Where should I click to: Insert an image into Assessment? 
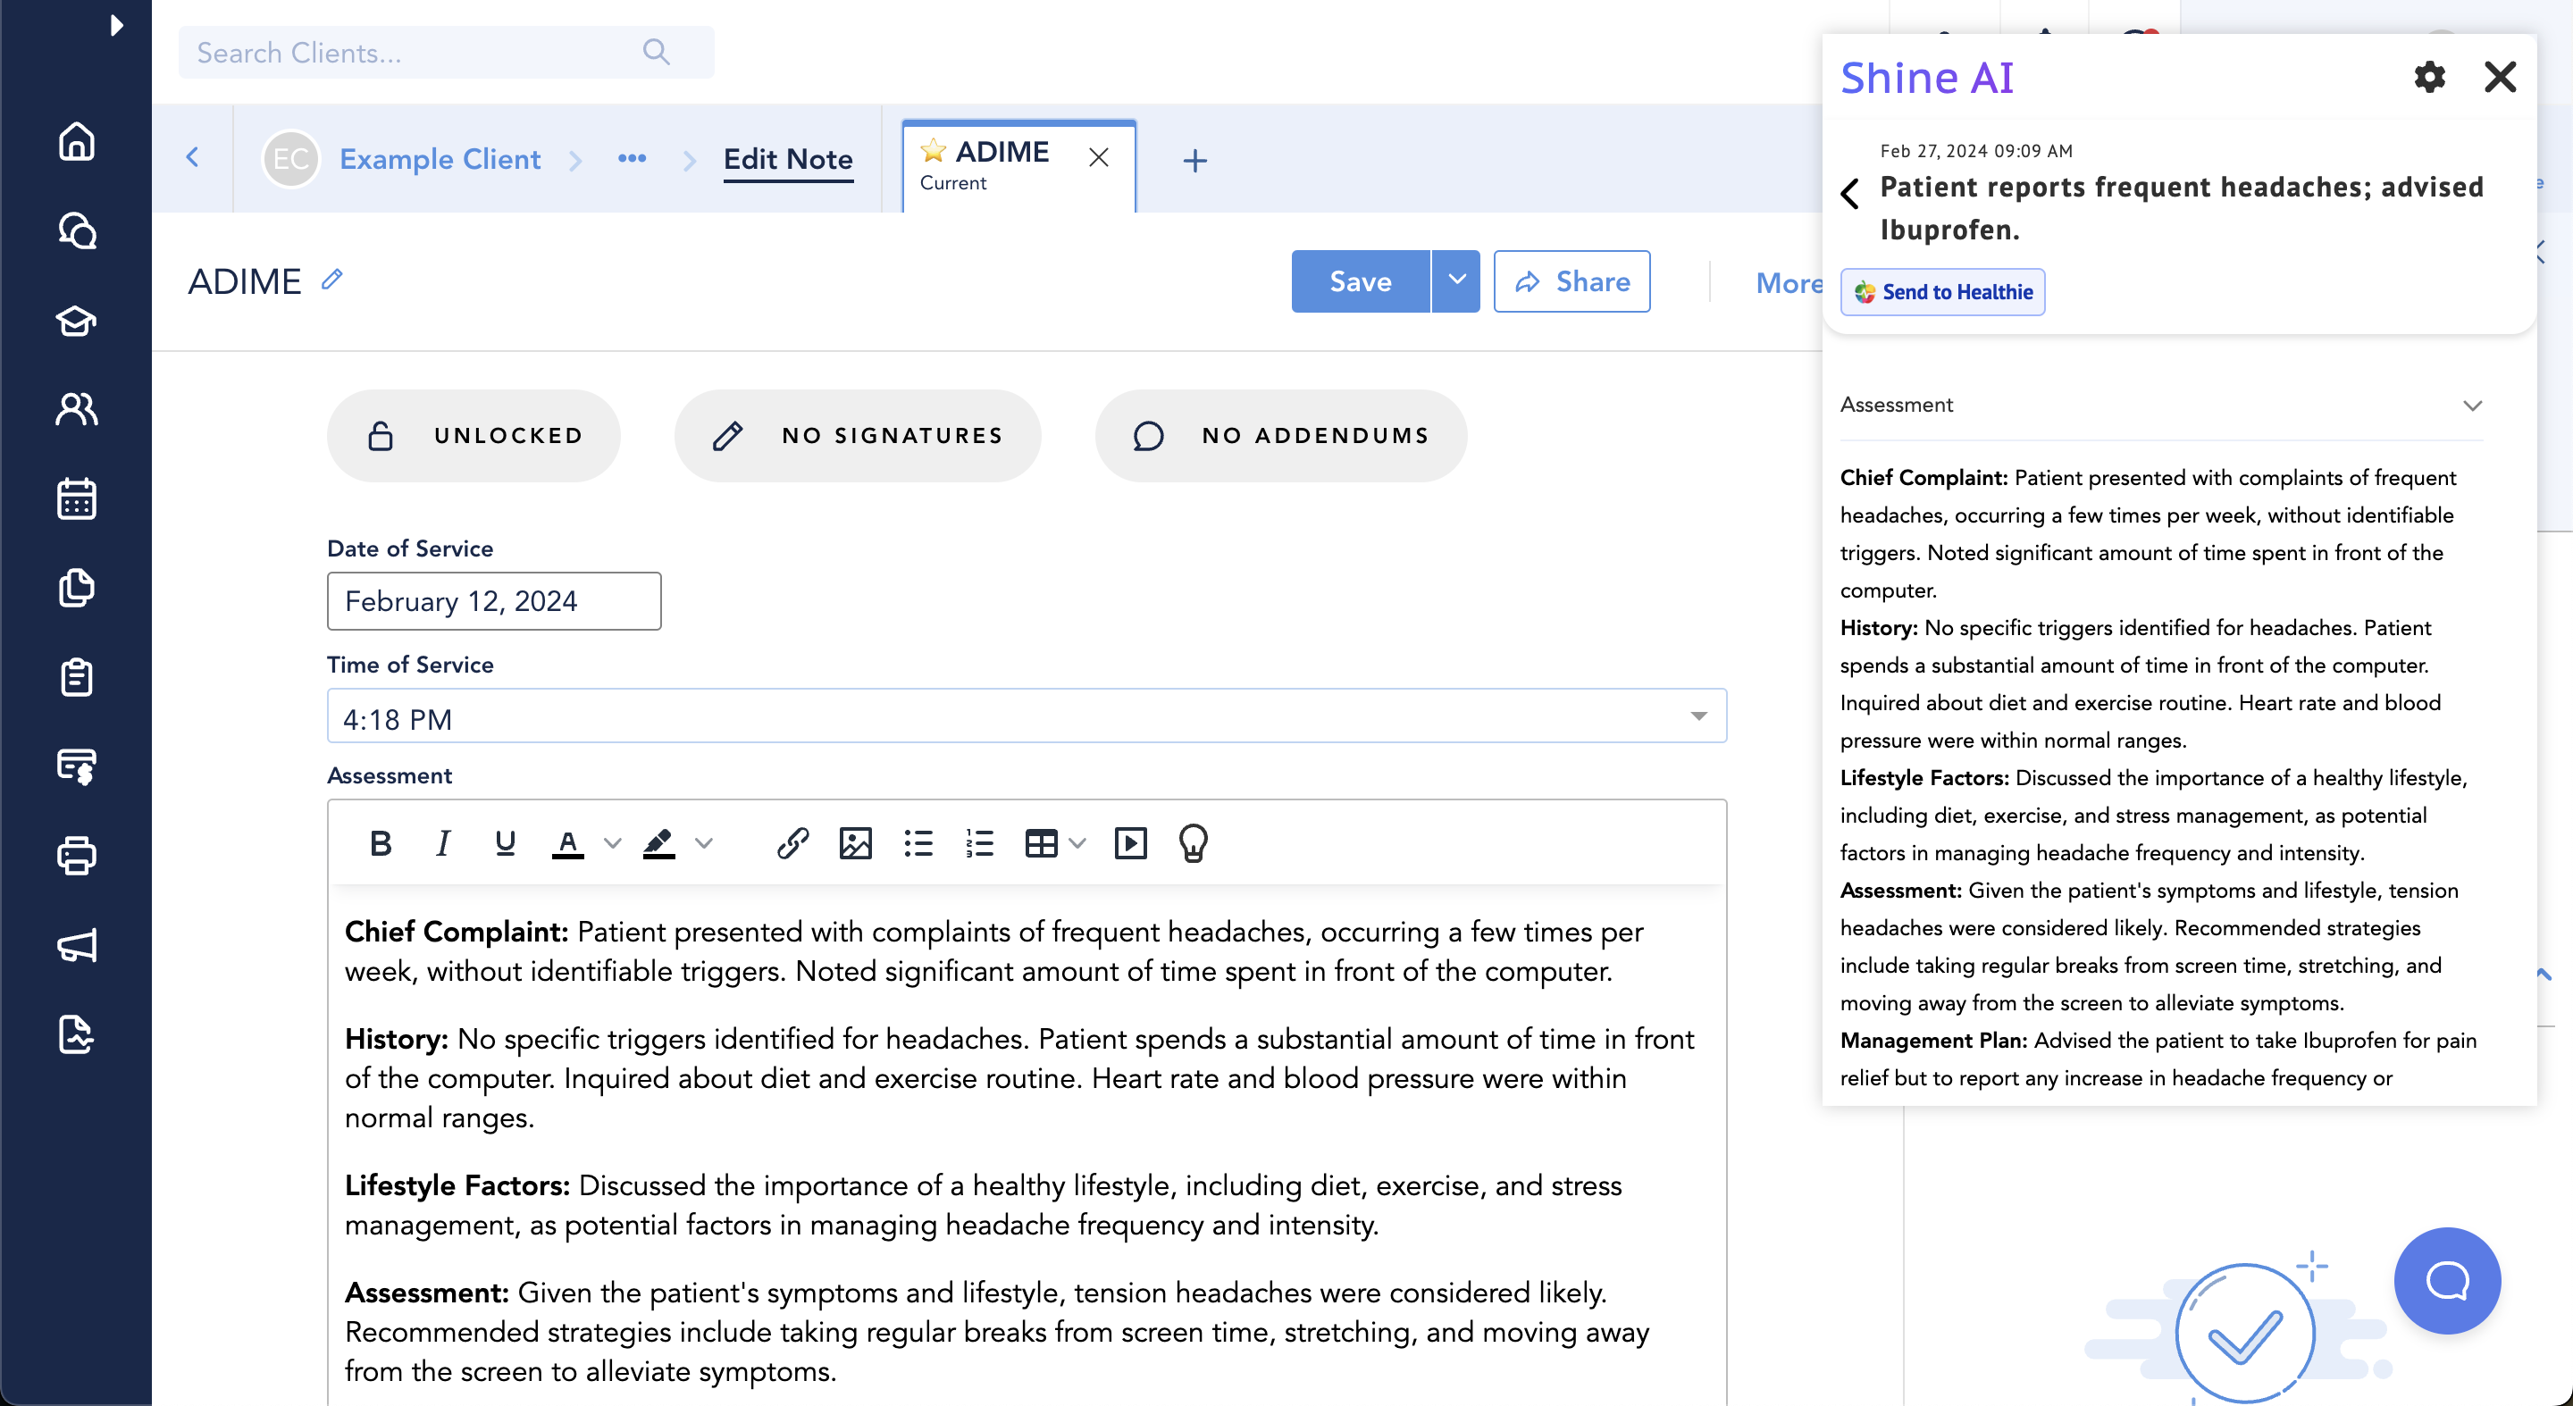click(x=855, y=844)
